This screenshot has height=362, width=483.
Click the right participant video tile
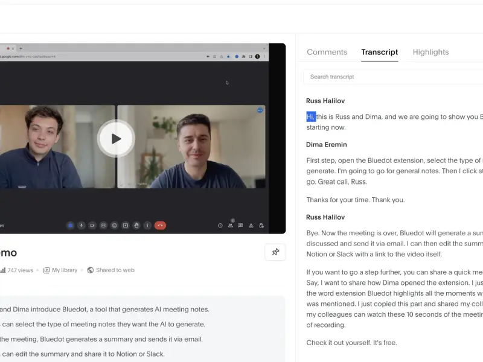point(191,147)
